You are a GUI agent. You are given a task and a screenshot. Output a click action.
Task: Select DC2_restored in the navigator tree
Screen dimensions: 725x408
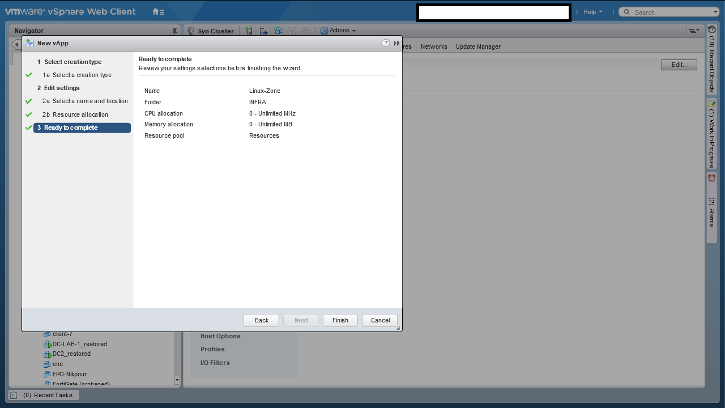(71, 354)
